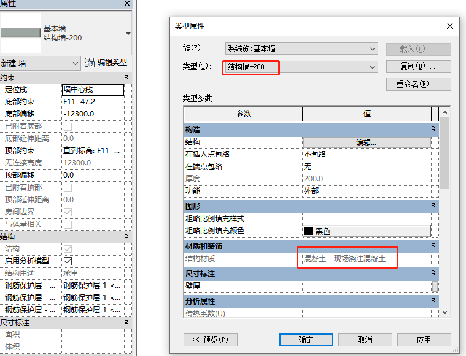This screenshot has height=356, width=466.
Task: Close the 类型属性 dialog
Action: click(450, 26)
